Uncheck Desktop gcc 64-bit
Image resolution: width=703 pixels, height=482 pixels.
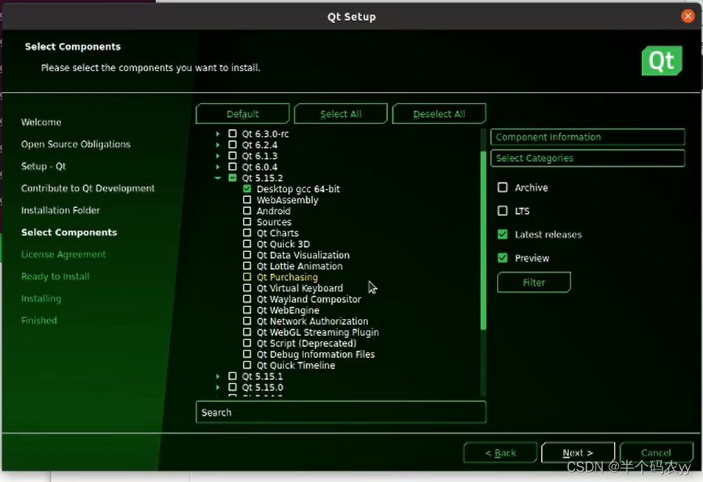(247, 189)
